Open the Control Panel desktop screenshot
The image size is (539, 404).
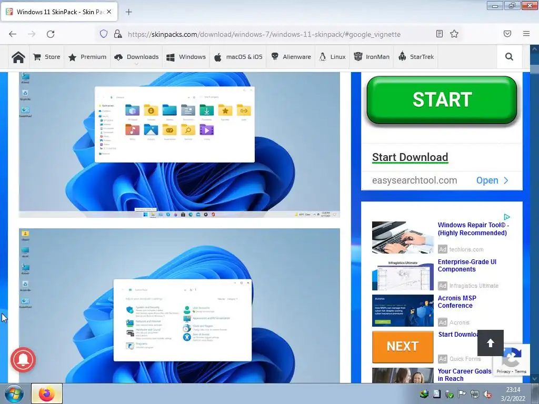[x=179, y=306]
